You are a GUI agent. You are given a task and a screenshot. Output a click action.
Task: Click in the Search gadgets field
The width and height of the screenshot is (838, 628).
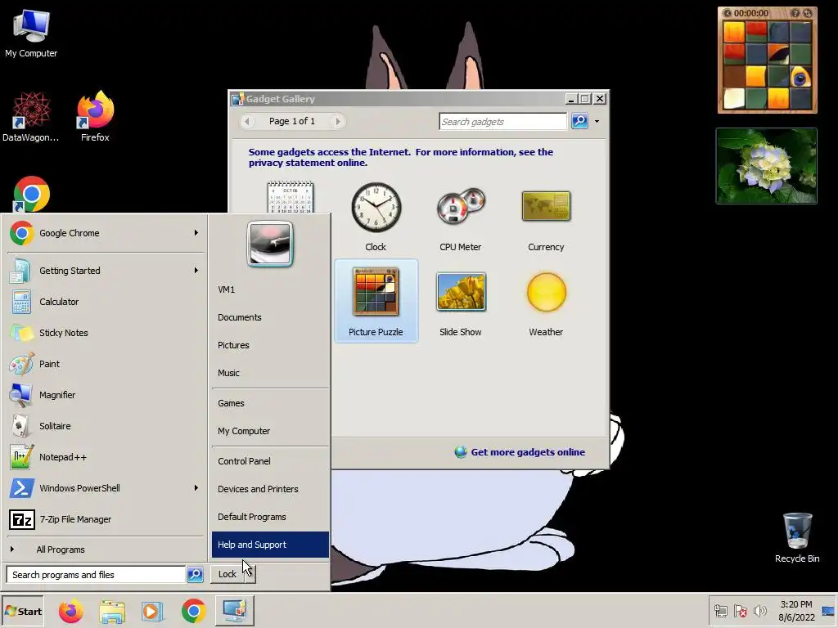click(502, 121)
